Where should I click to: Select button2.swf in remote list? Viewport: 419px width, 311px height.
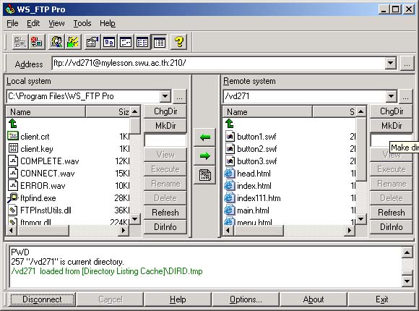click(x=256, y=149)
